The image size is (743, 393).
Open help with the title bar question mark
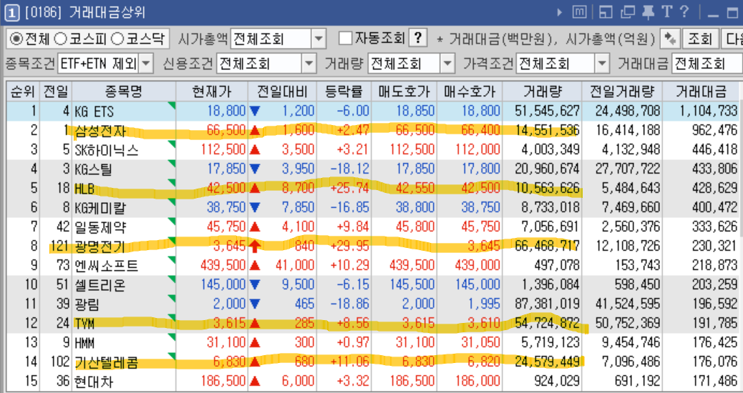(x=684, y=12)
